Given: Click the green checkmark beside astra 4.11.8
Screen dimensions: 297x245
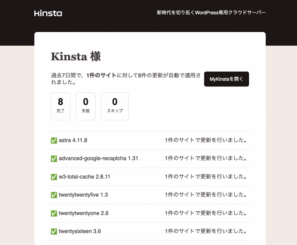Looking at the screenshot, I should pos(54,140).
